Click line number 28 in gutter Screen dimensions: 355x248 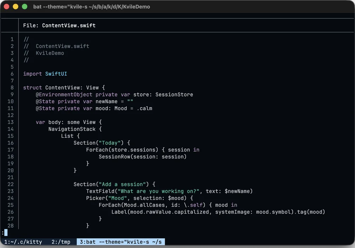pos(11,226)
